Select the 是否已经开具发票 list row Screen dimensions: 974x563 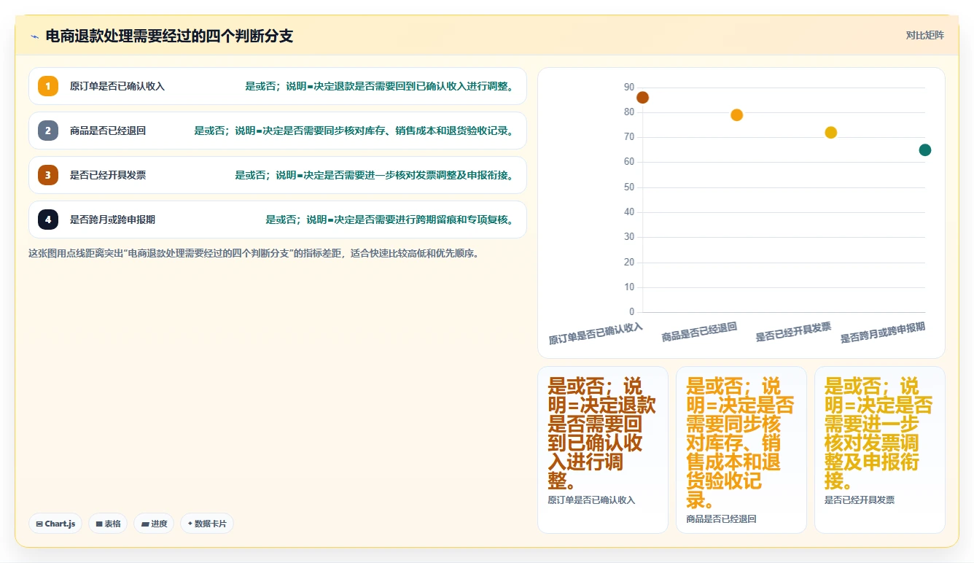pos(277,175)
